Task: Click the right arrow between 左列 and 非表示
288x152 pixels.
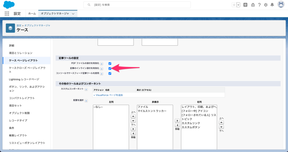Action: coord(133,129)
